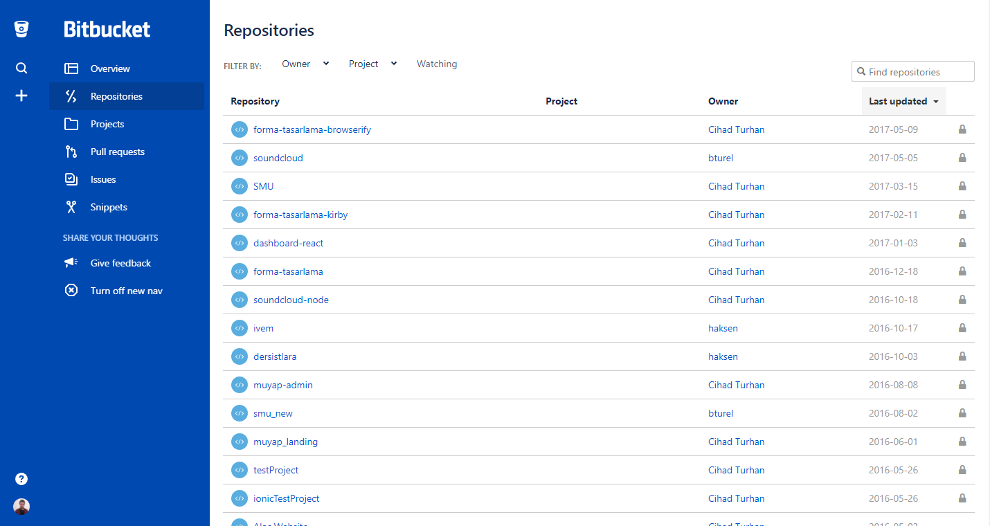The width and height of the screenshot is (990, 526).
Task: Open the testProject repository
Action: [x=276, y=470]
